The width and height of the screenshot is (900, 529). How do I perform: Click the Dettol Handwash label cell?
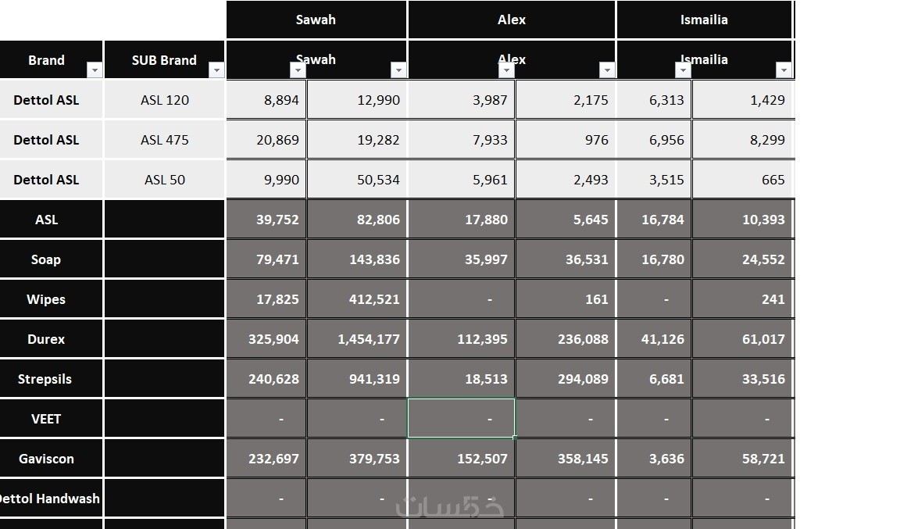pyautogui.click(x=50, y=499)
